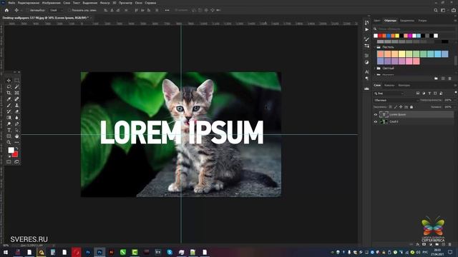This screenshot has height=257, width=458.
Task: Select the Magic Wand tool
Action: [x=16, y=86]
